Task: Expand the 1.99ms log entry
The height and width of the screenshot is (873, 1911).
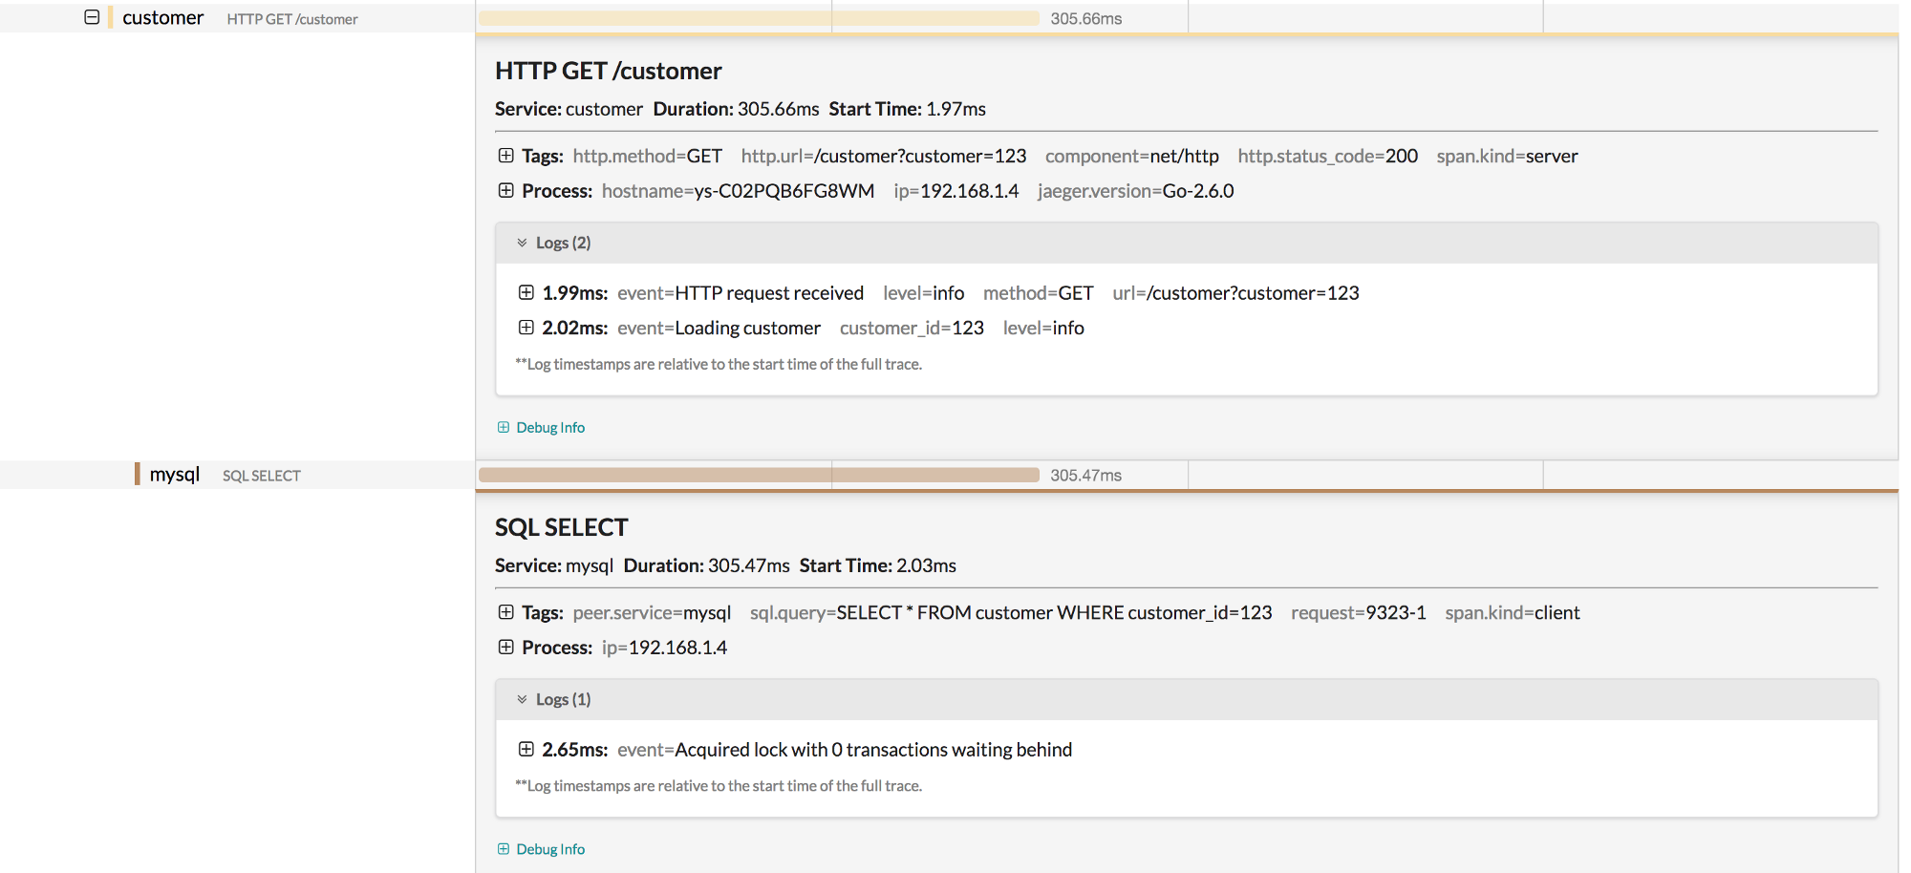Action: tap(526, 292)
